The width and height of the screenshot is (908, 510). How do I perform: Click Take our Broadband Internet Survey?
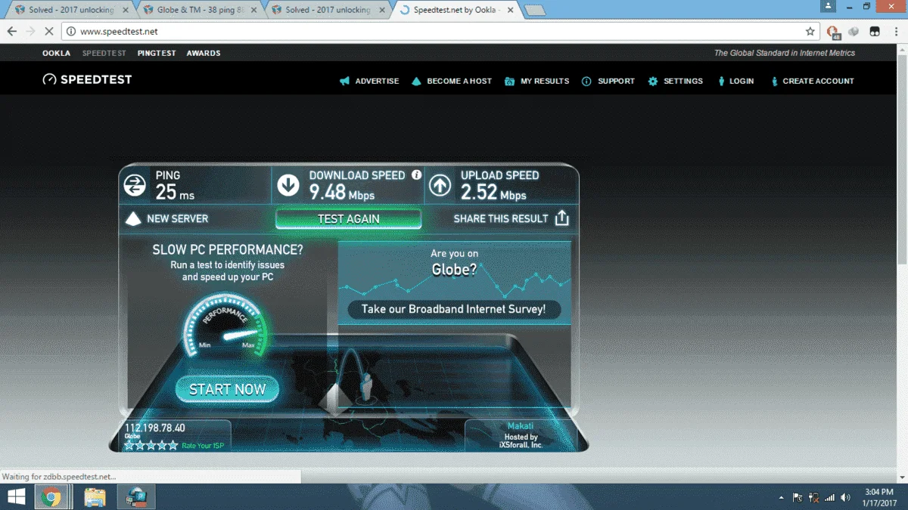pyautogui.click(x=454, y=309)
